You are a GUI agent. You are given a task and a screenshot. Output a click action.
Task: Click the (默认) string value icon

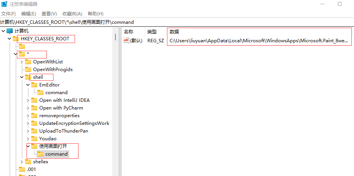tap(126, 40)
